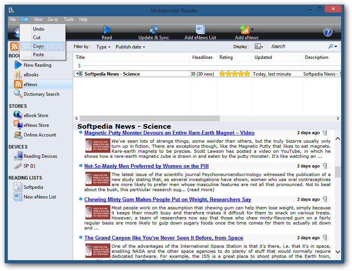Sort by the Updated column header
Image resolution: width=352 pixels, height=271 pixels.
[x=277, y=57]
